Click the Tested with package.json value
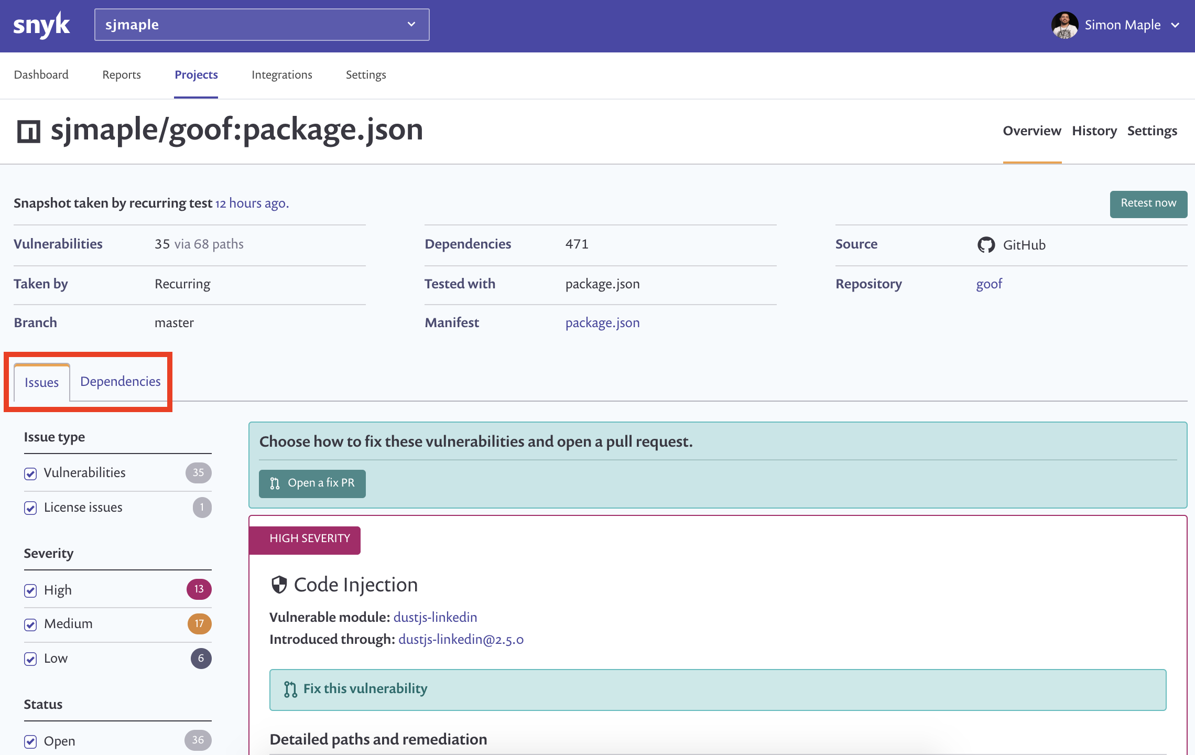The width and height of the screenshot is (1195, 755). click(602, 284)
